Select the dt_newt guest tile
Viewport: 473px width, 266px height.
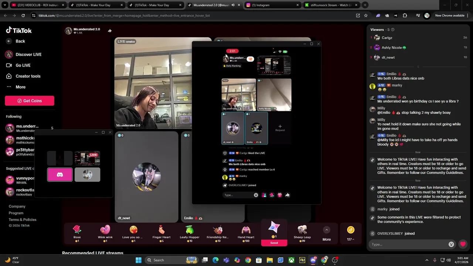(x=147, y=177)
